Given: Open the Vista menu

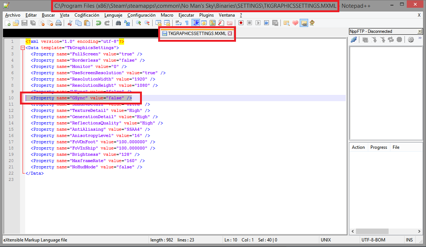Looking at the screenshot, I should click(64, 15).
